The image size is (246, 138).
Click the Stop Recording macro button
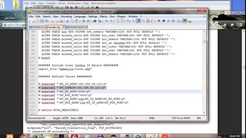[x=164, y=21]
